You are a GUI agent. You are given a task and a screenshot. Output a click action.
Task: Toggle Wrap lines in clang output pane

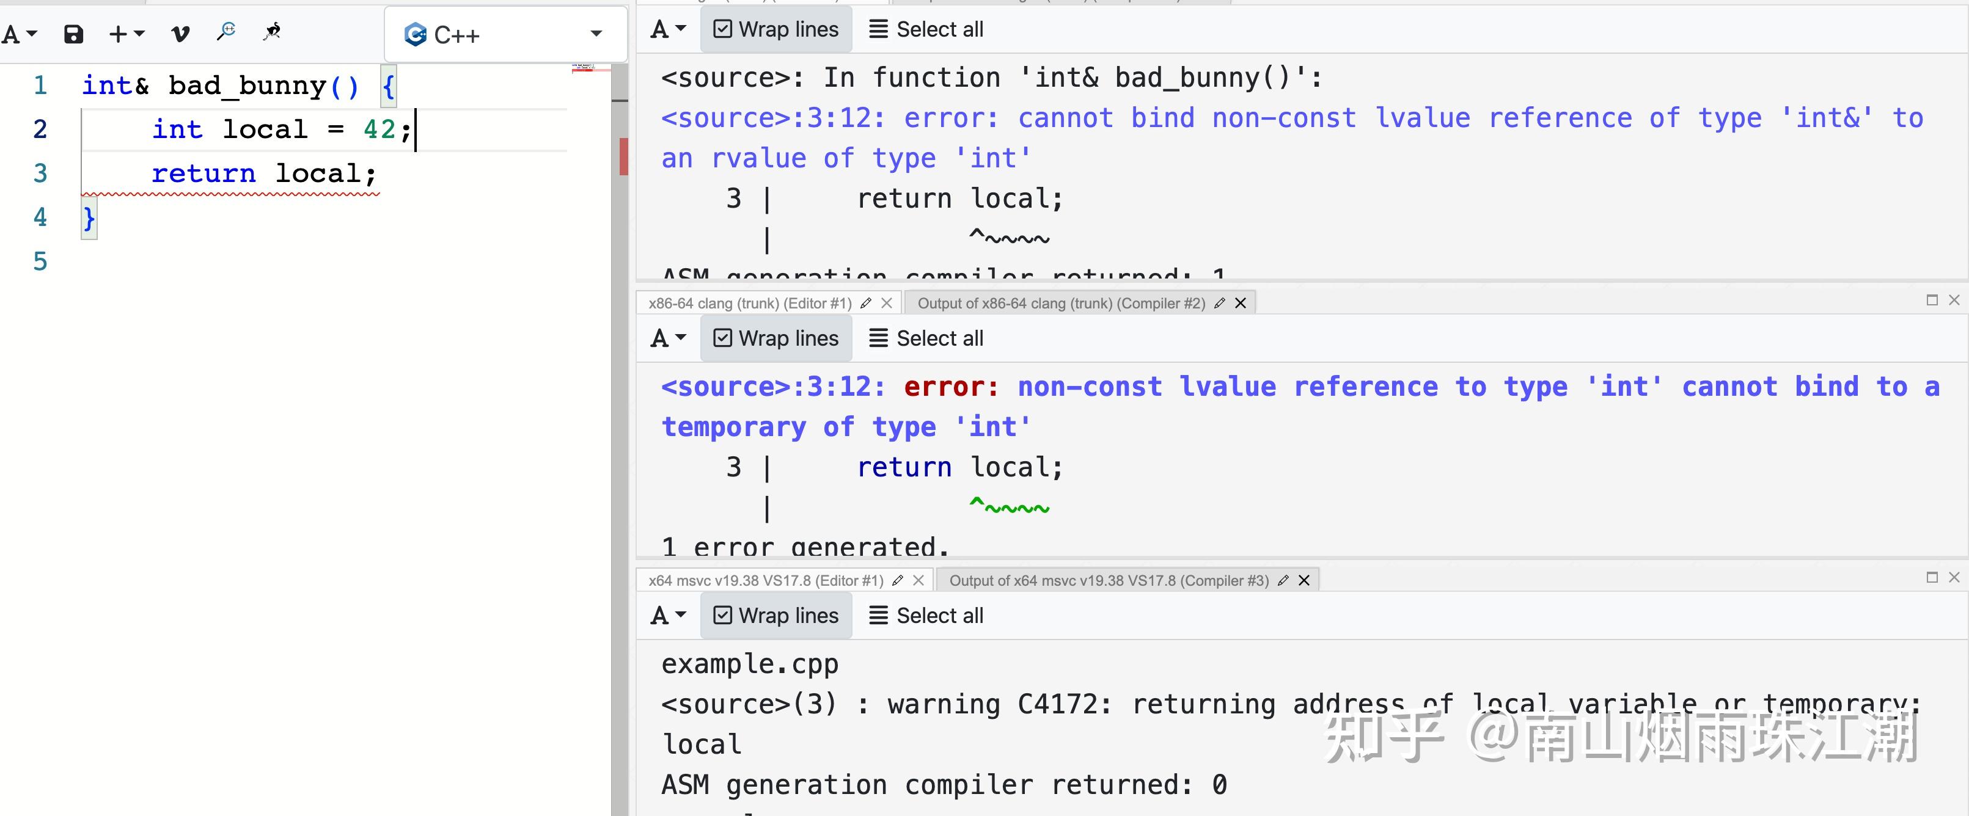coord(776,338)
